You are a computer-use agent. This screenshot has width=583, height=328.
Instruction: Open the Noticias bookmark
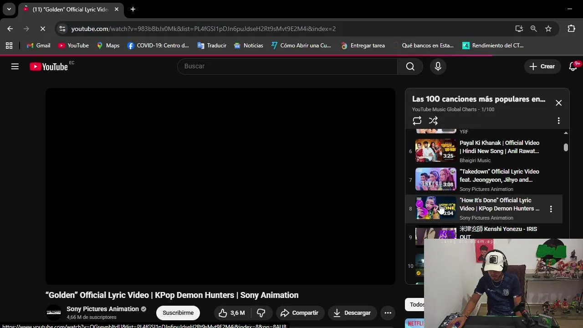click(x=249, y=46)
